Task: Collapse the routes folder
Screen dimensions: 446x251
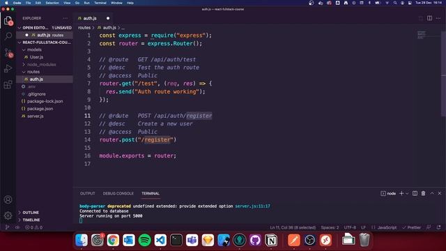Action: 24,72
